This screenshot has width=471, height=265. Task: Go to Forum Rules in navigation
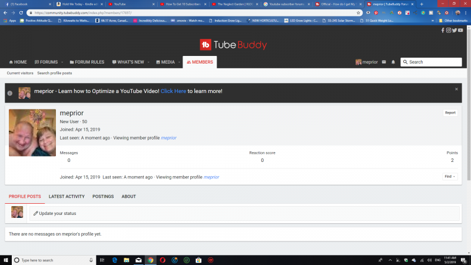click(x=86, y=62)
